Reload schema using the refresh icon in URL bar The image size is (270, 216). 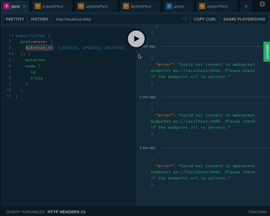coord(185,19)
